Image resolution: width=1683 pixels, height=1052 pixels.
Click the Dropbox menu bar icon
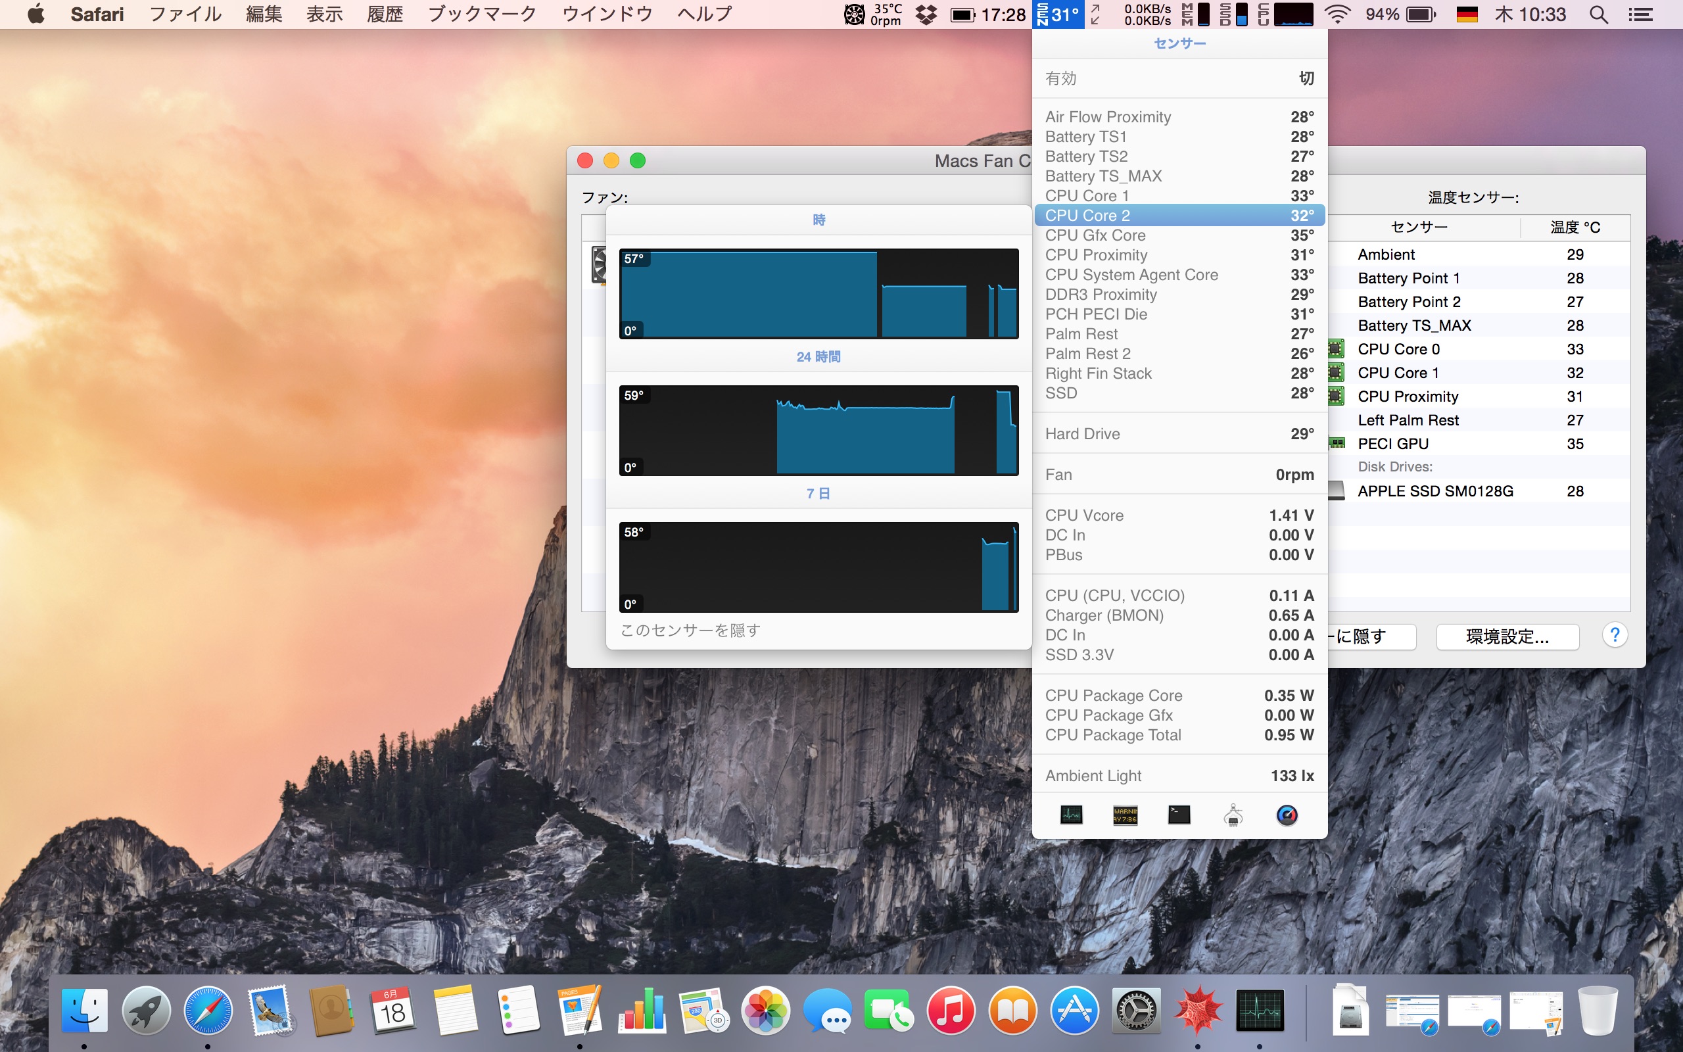point(926,14)
